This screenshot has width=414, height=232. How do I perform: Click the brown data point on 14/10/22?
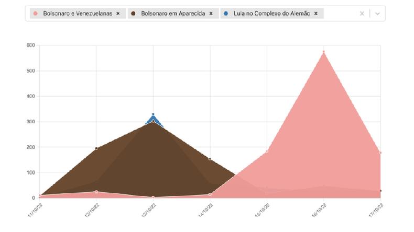(210, 159)
